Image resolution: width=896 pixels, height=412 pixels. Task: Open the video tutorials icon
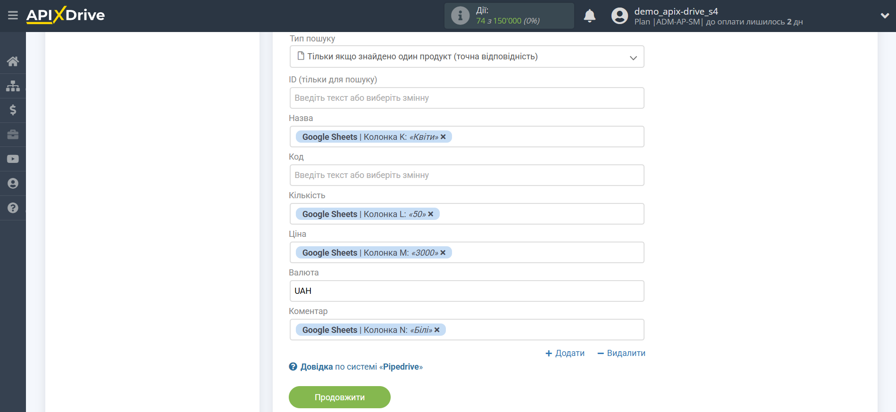[13, 159]
